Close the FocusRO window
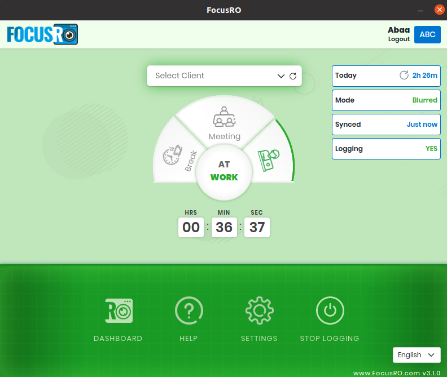The height and width of the screenshot is (377, 447). click(439, 10)
